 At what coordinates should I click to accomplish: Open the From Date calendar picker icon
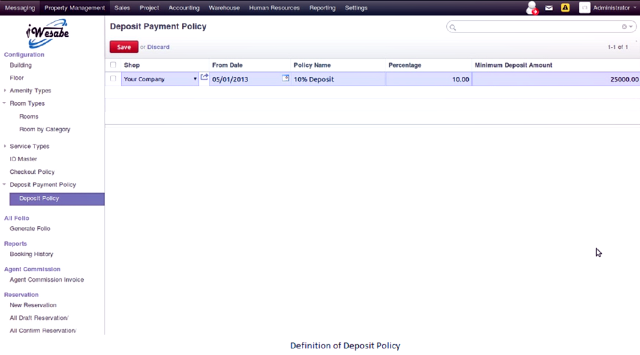tap(286, 79)
